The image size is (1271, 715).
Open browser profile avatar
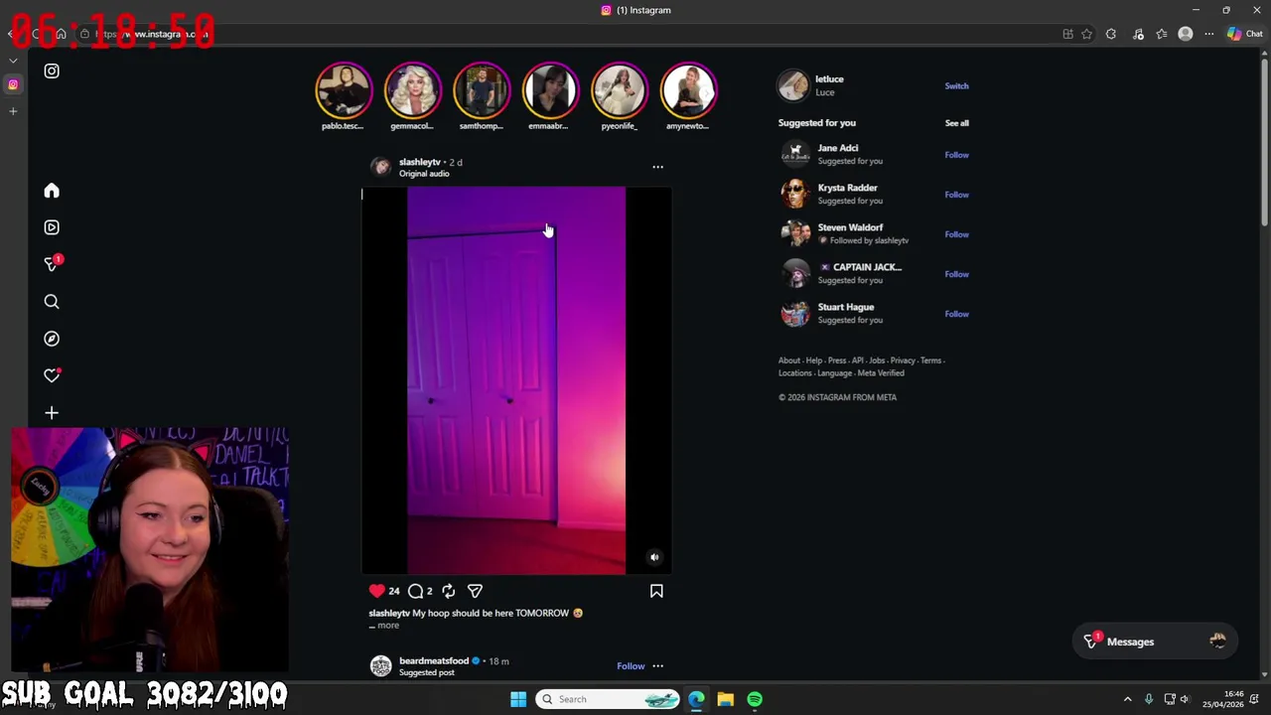1185,34
